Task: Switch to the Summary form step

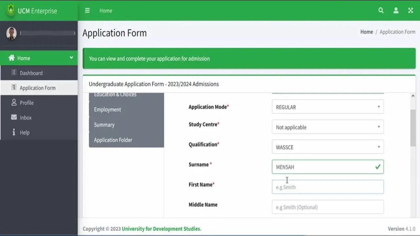Action: 126,125
